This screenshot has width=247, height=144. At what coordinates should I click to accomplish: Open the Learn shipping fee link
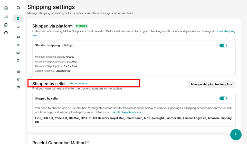pos(225,31)
